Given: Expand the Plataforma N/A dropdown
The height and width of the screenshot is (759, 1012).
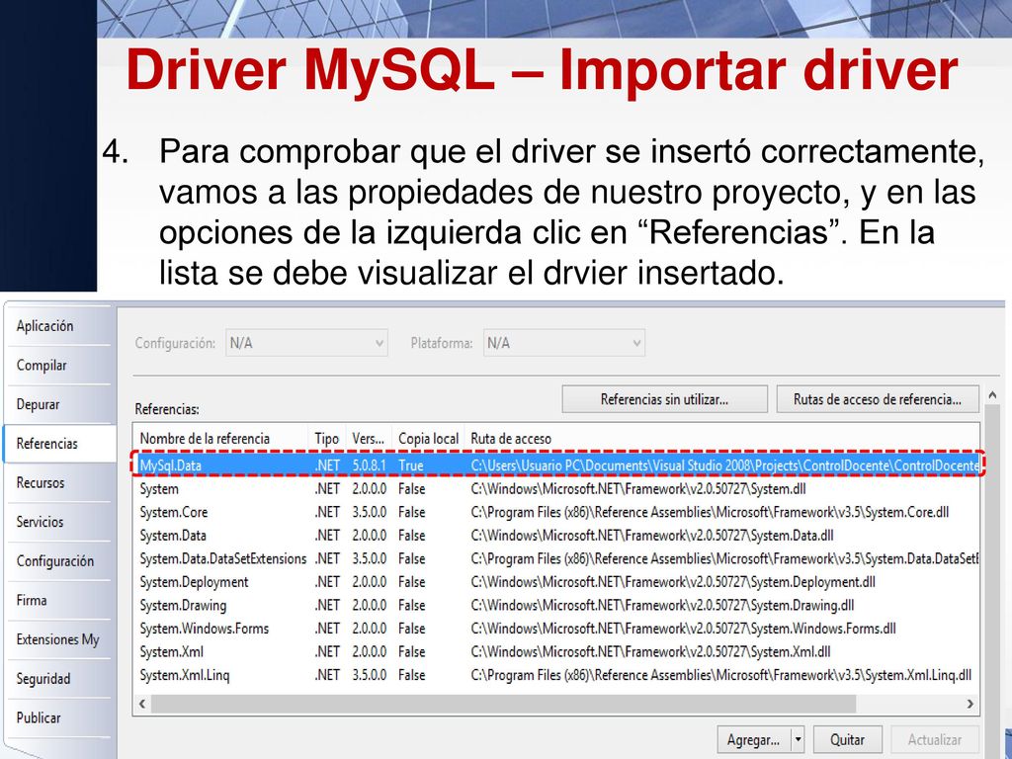Looking at the screenshot, I should coord(564,343).
